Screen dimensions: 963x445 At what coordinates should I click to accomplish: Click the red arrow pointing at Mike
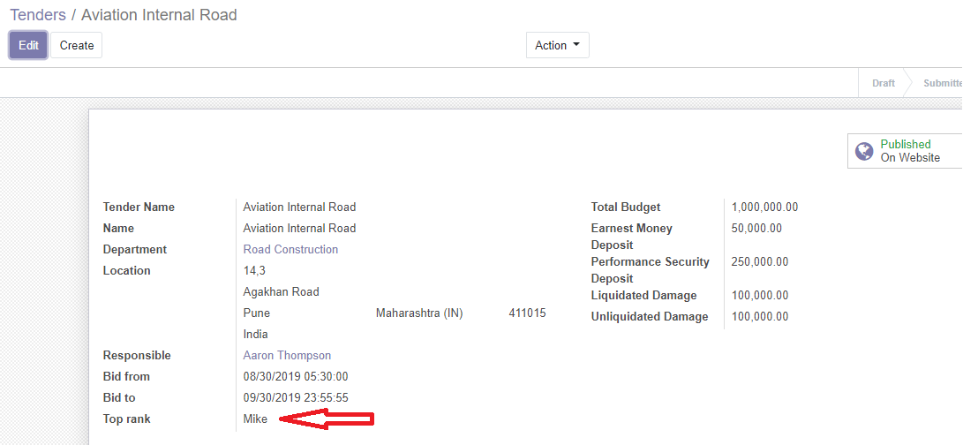(325, 420)
